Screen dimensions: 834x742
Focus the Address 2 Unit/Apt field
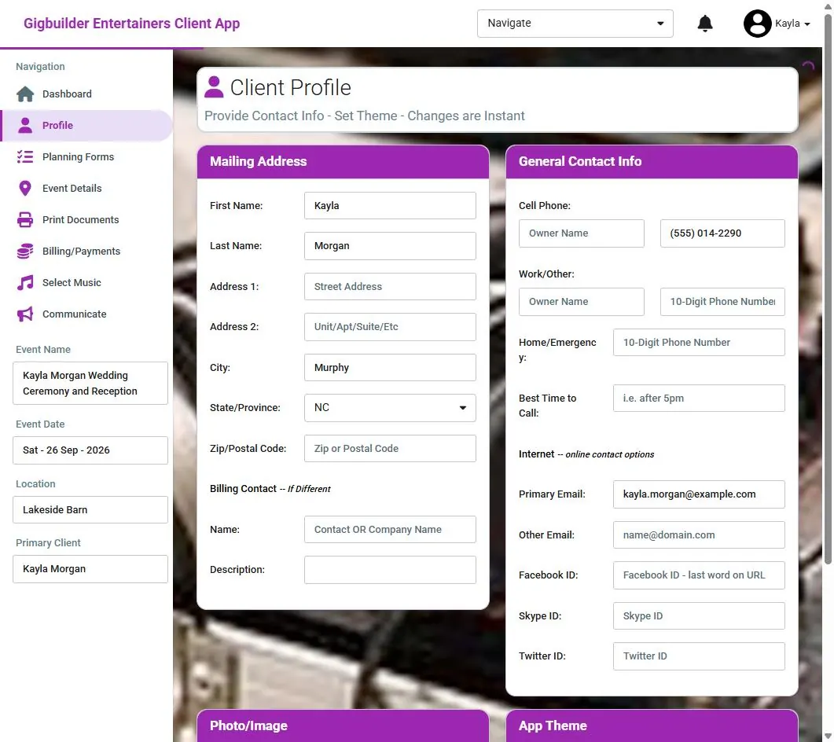pyautogui.click(x=390, y=327)
